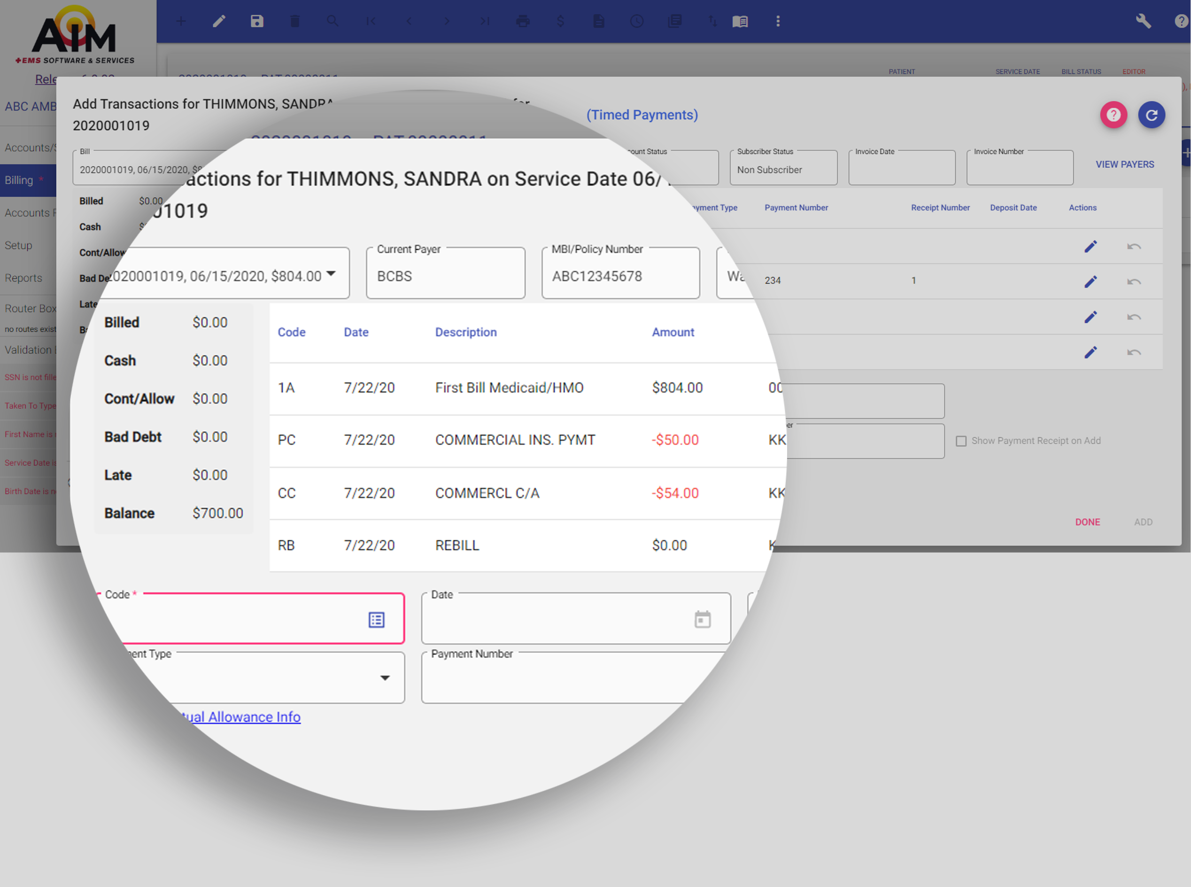
Task: Open the three-dot more options menu
Action: [x=778, y=21]
